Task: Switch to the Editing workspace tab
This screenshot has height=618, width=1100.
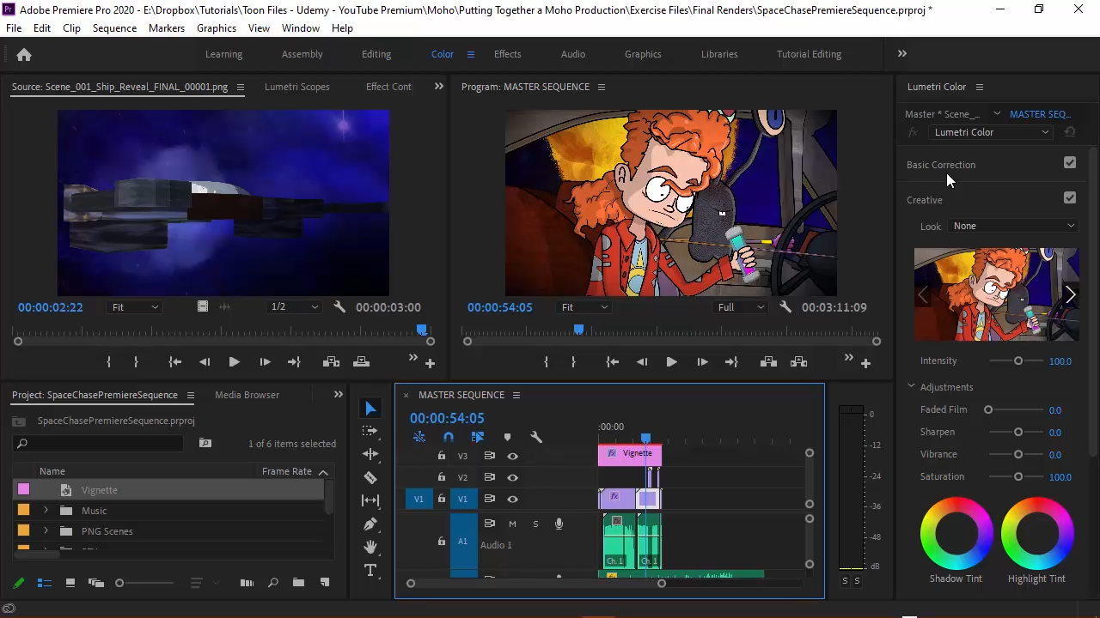Action: [376, 54]
